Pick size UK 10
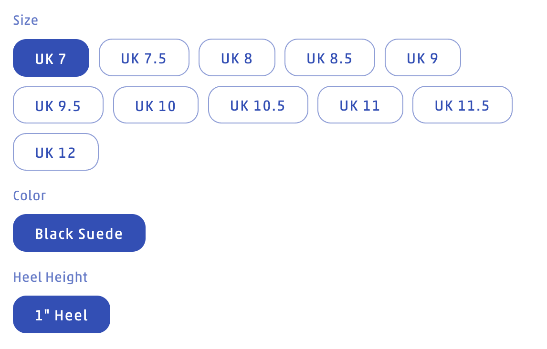This screenshot has width=547, height=349. pyautogui.click(x=156, y=105)
